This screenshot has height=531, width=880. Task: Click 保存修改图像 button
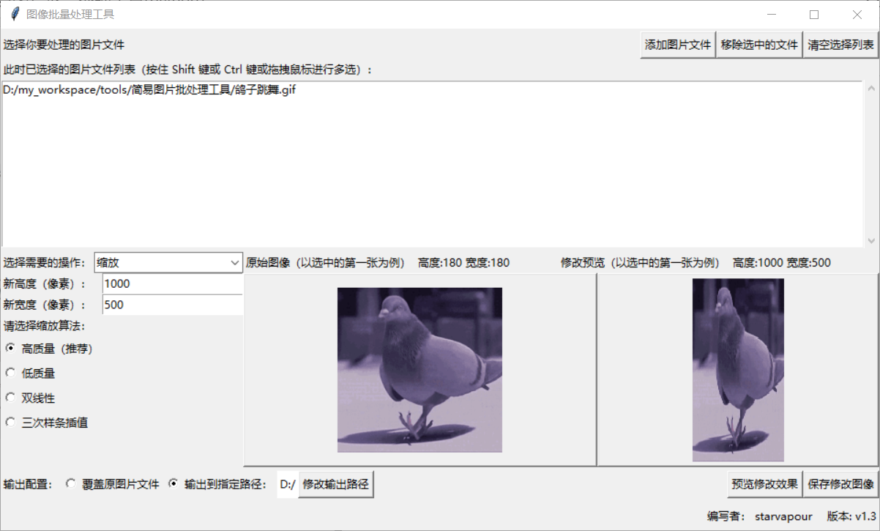click(x=840, y=484)
